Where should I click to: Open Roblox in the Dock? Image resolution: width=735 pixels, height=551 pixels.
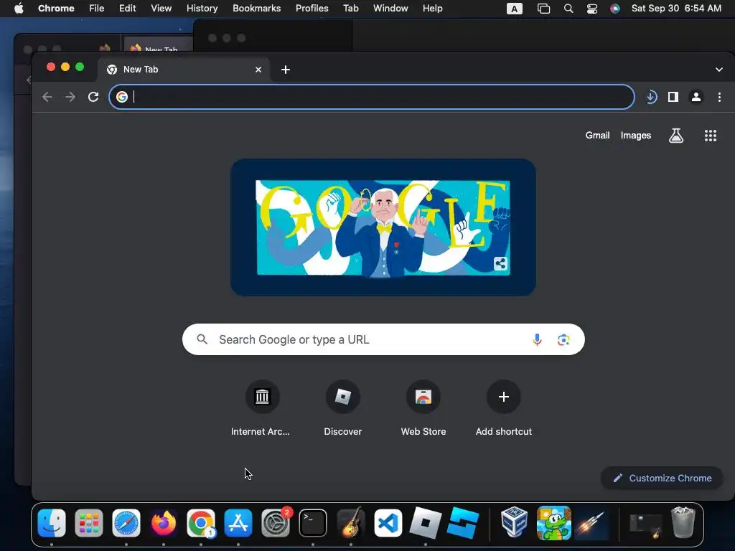(x=425, y=523)
